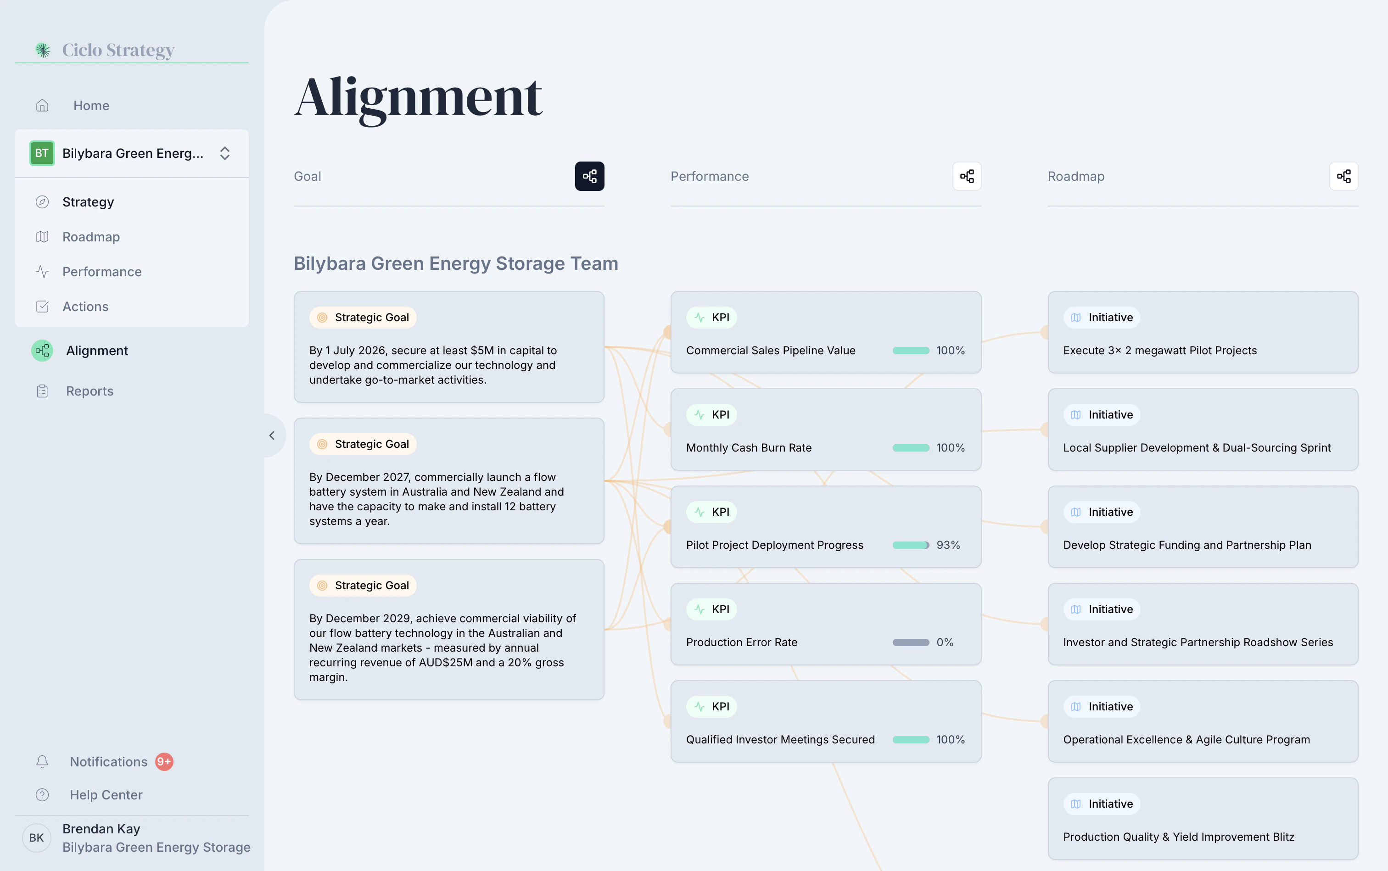This screenshot has height=871, width=1388.
Task: Click the Initiative icon on Strategic Funding Plan
Action: 1076,512
